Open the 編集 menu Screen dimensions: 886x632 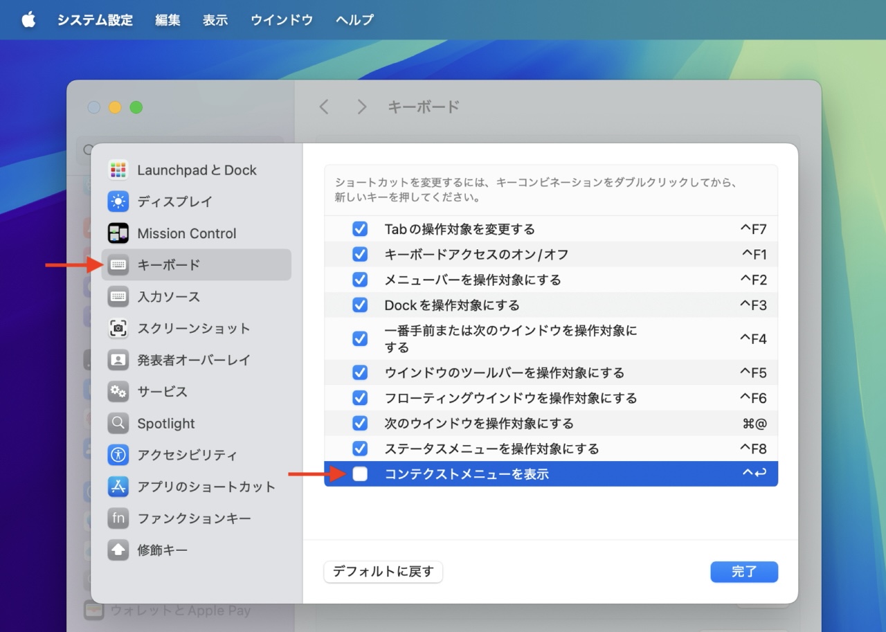pos(168,20)
